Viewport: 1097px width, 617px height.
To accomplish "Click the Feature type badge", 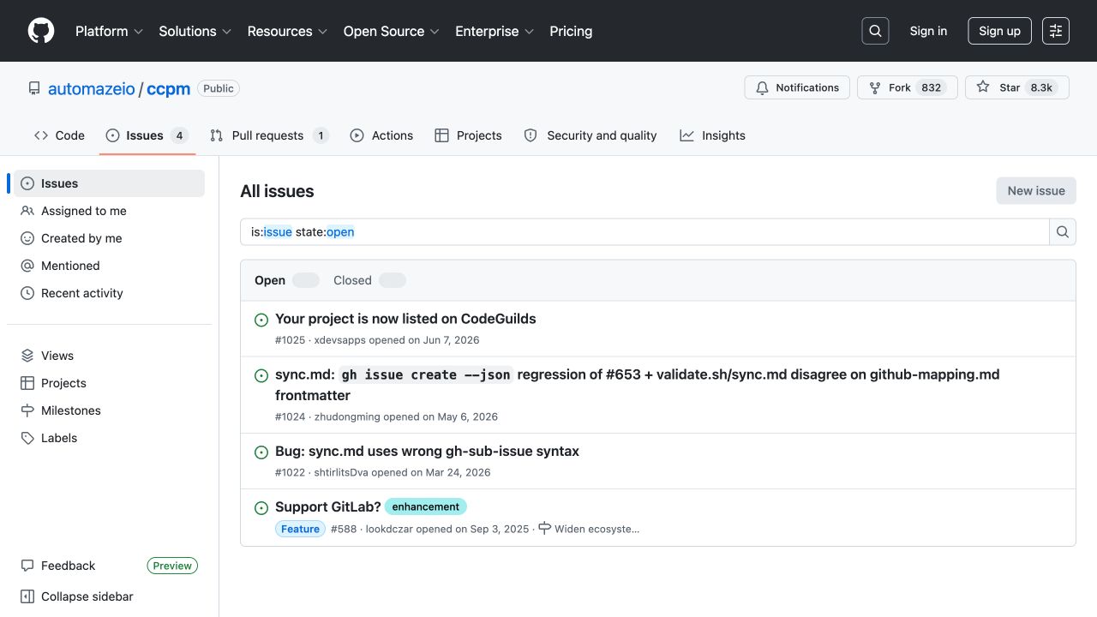I will (300, 529).
